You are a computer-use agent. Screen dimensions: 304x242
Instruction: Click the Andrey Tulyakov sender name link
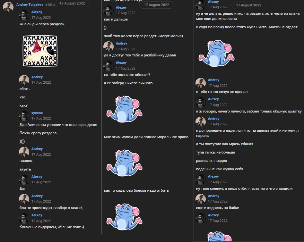(x=30, y=4)
